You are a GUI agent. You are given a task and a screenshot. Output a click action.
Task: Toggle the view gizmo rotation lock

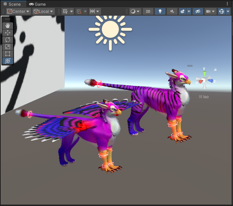[x=215, y=69]
